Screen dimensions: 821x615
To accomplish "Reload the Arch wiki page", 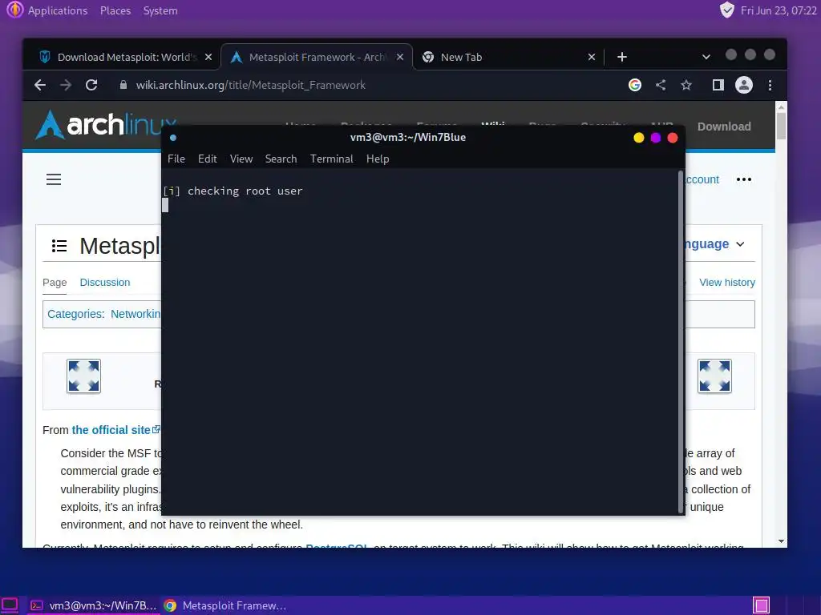I will [x=91, y=85].
